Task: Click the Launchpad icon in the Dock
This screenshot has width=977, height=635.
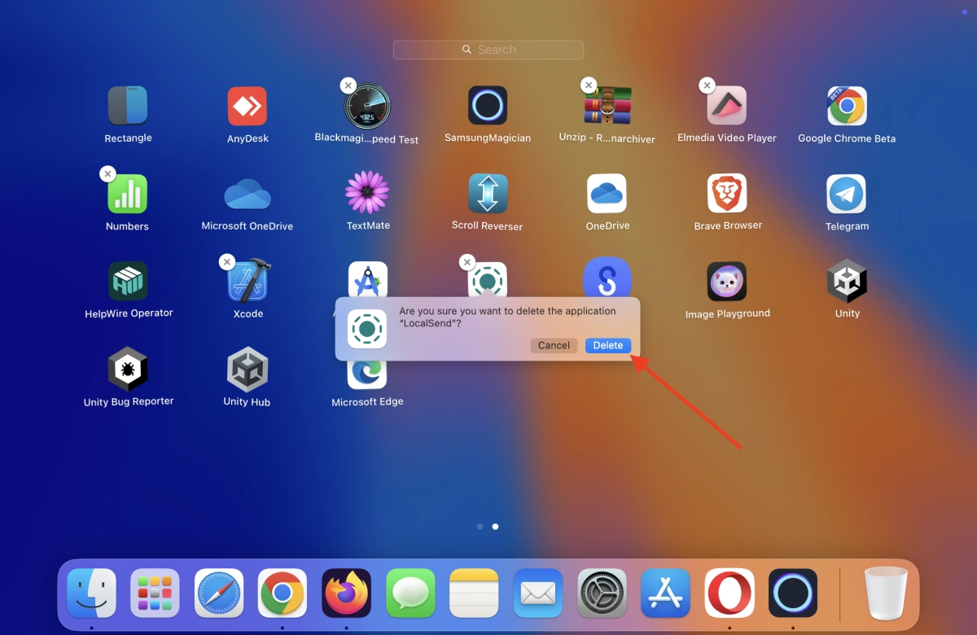Action: tap(155, 593)
